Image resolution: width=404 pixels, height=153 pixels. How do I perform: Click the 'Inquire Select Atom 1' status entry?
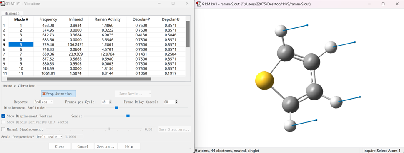382,151
